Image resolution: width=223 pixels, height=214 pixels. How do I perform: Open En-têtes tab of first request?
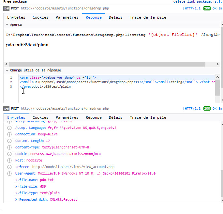point(16,17)
